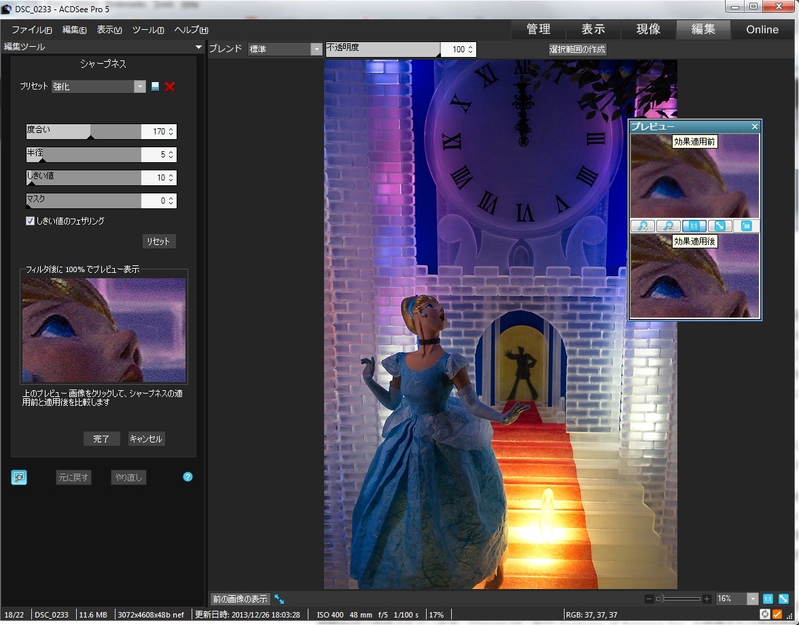
Task: Click the 100% filter preview thumbnail
Action: pyautogui.click(x=104, y=330)
